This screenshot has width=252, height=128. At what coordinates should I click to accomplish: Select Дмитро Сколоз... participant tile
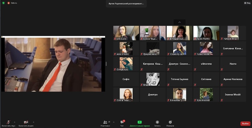(x=180, y=64)
